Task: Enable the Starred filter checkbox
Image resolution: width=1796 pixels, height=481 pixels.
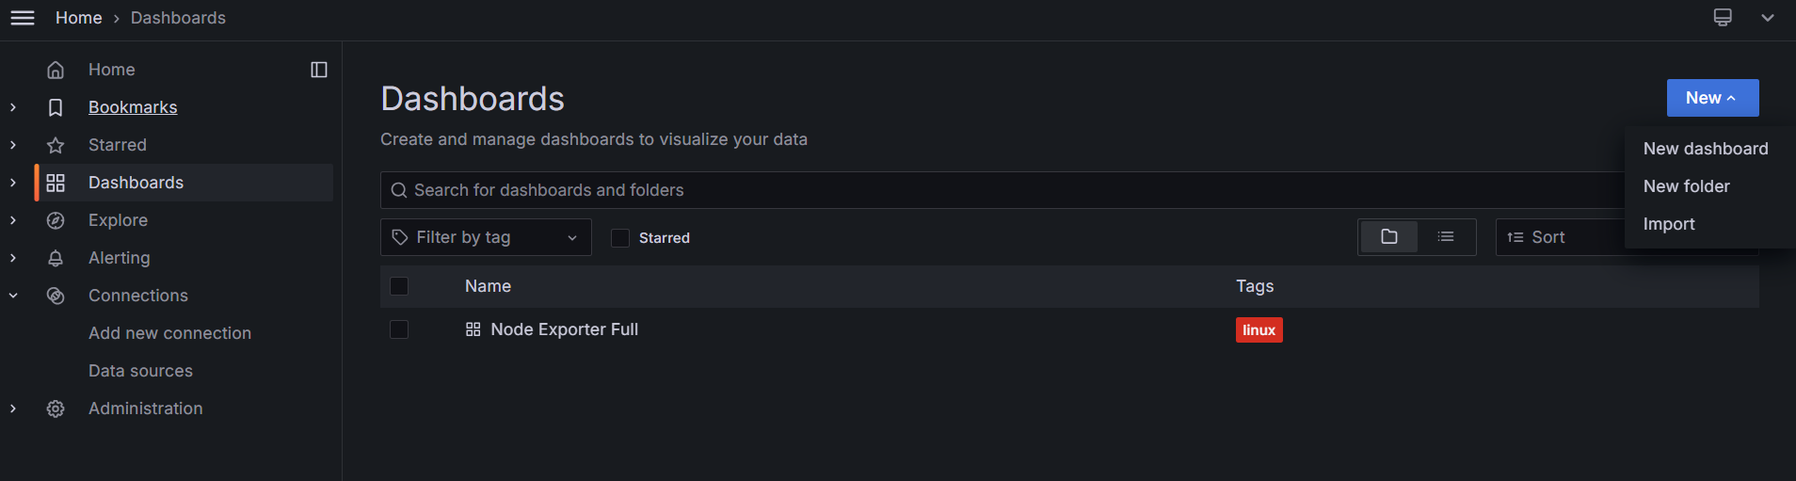Action: click(x=620, y=238)
